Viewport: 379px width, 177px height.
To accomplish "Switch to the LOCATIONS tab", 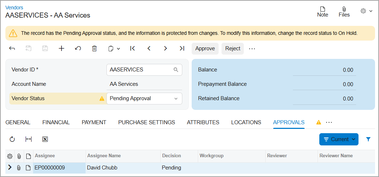I will (246, 122).
